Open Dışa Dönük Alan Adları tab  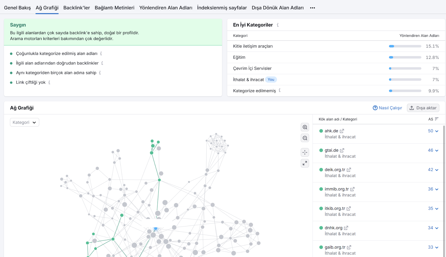pos(278,8)
